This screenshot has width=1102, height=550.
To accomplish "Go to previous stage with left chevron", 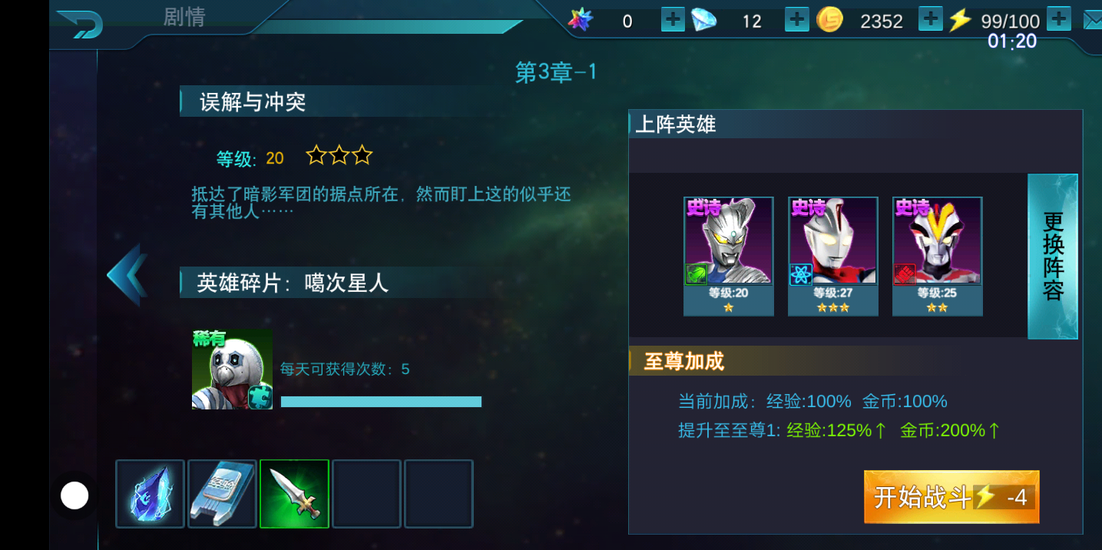I will pos(127,274).
